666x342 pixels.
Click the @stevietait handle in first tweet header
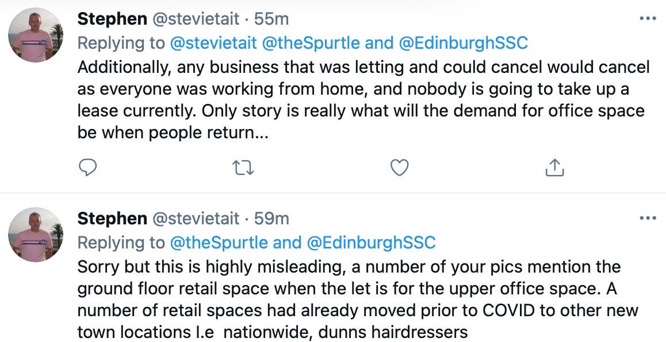pyautogui.click(x=196, y=19)
